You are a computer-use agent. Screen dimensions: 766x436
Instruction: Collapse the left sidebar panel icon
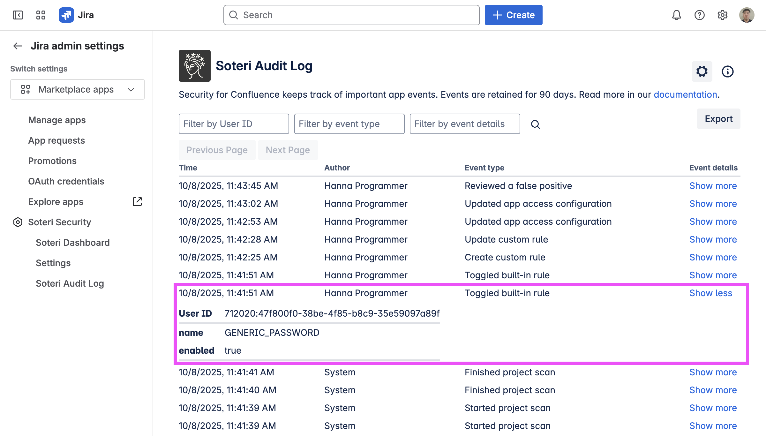coord(18,15)
